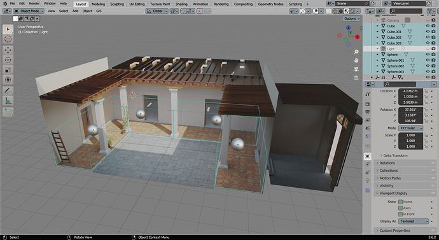
Task: Open the Display As Textured dropdown
Action: (x=414, y=222)
